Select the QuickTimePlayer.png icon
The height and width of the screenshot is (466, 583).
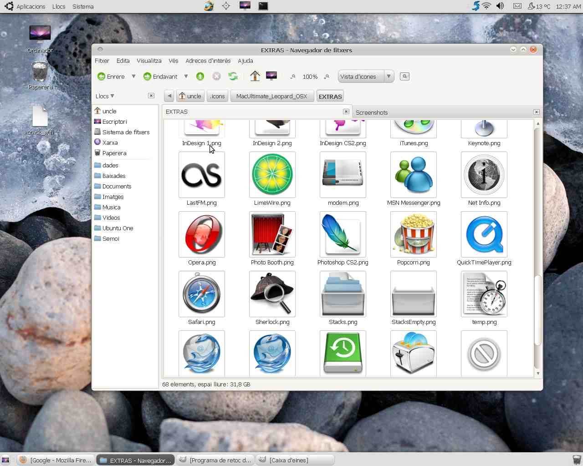pyautogui.click(x=484, y=234)
